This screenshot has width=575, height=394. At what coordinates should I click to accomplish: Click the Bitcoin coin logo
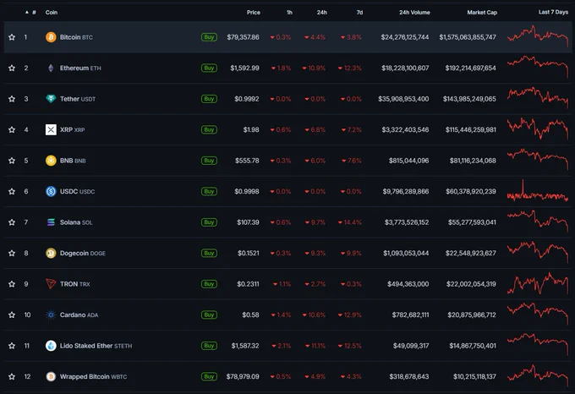coord(51,37)
